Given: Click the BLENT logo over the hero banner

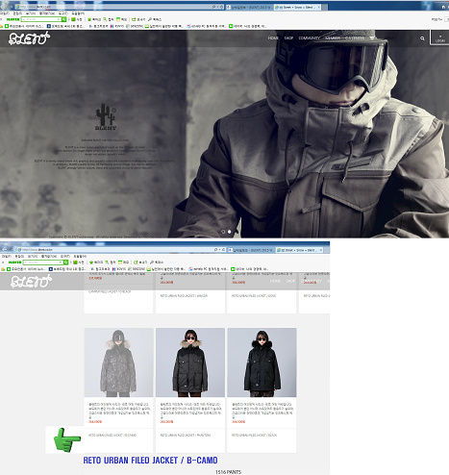Looking at the screenshot, I should coord(29,38).
